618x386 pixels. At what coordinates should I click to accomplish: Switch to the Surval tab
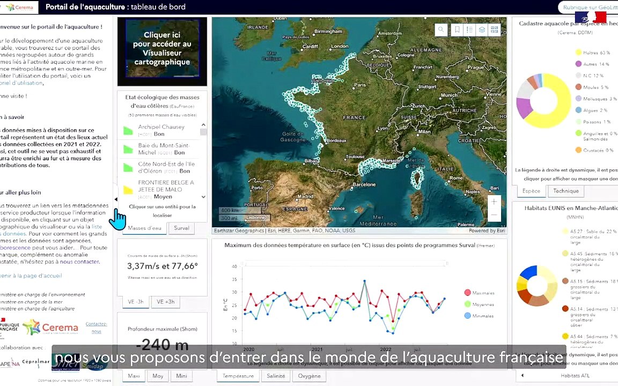181,228
